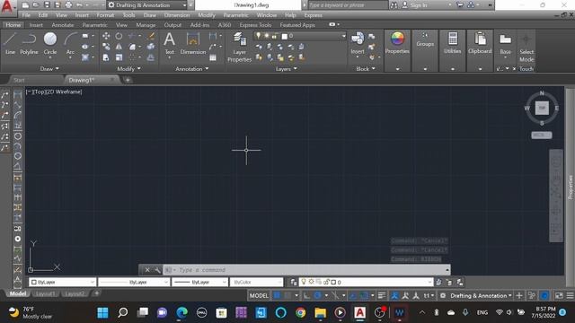Toggle snap mode in status bar
575x323 pixels.
tap(287, 295)
